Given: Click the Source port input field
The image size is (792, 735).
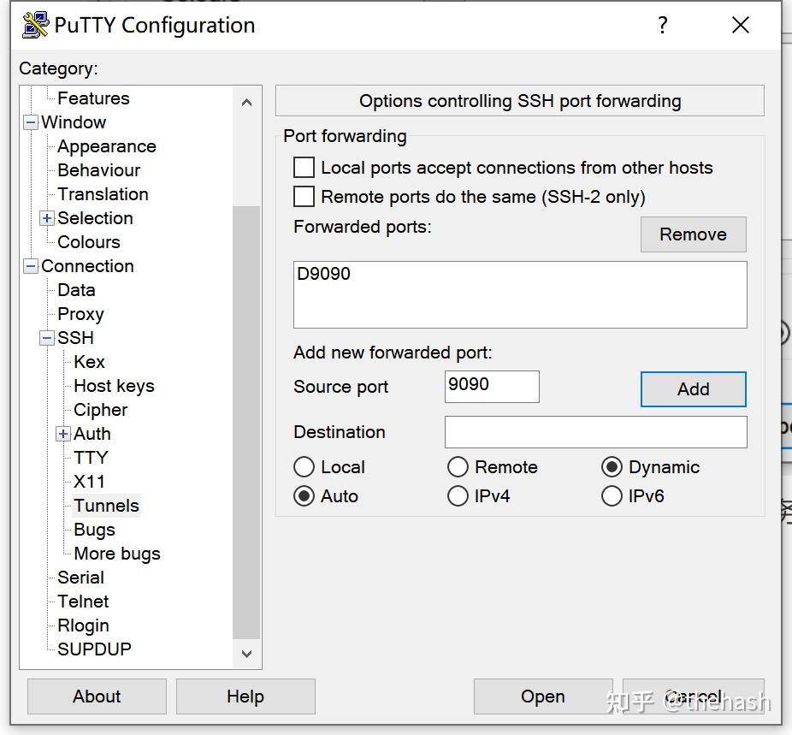Looking at the screenshot, I should click(x=492, y=387).
